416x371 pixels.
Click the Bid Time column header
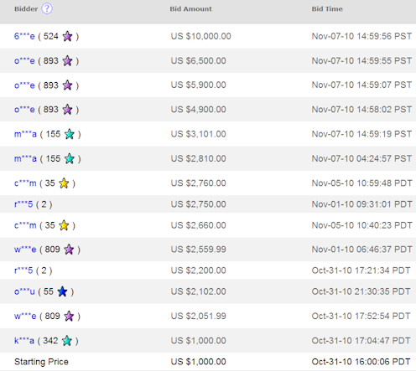(327, 9)
